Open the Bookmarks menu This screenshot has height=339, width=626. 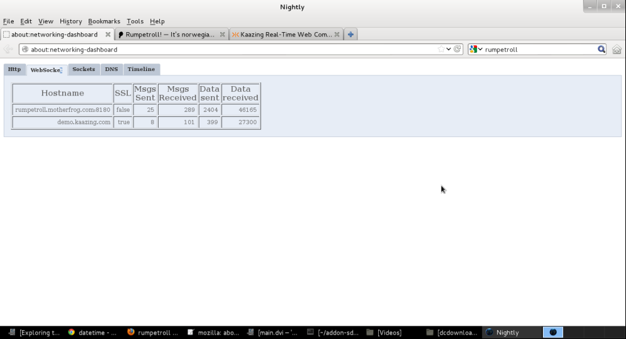pos(104,21)
